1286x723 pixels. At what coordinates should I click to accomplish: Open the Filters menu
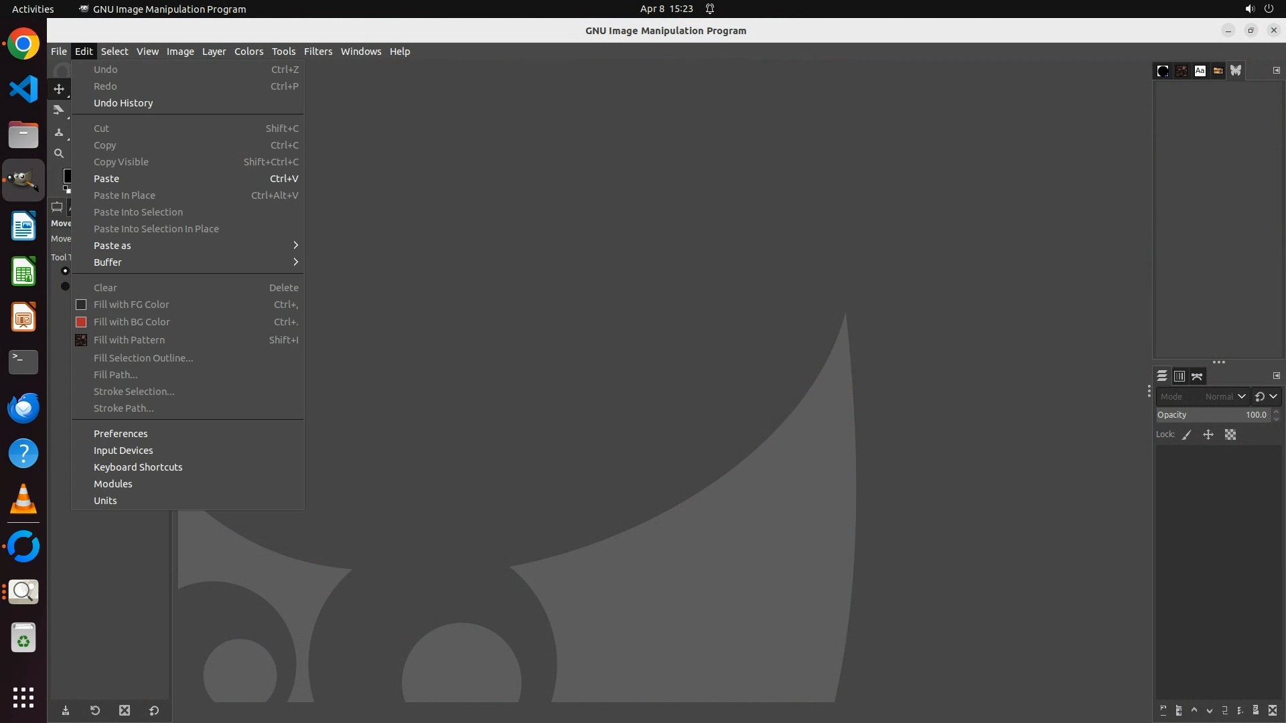tap(317, 52)
